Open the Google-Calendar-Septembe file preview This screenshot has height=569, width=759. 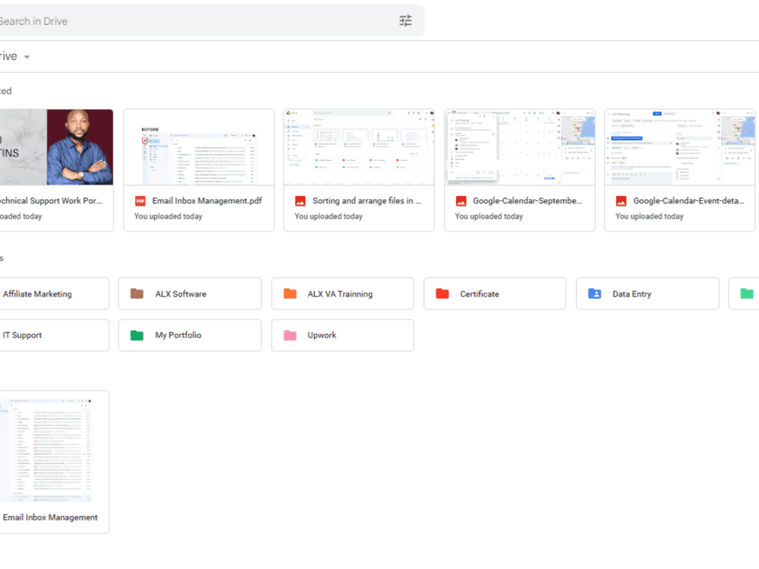point(518,146)
